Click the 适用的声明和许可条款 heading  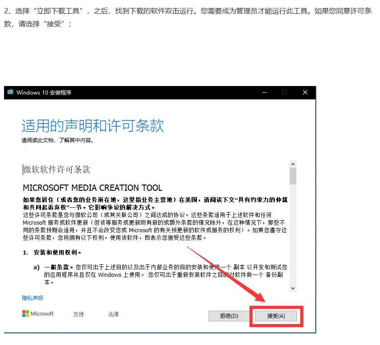click(x=94, y=127)
